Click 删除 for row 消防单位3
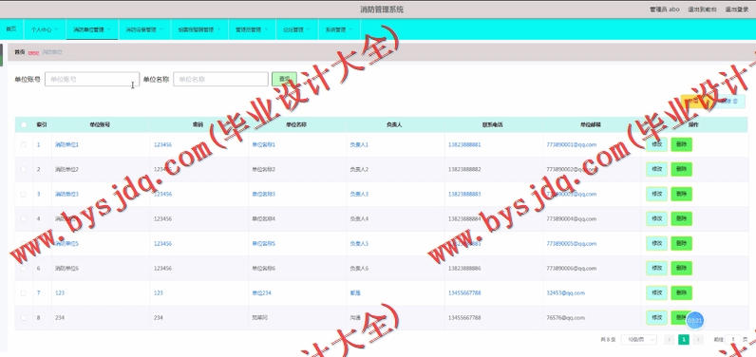Image resolution: width=756 pixels, height=357 pixels. click(x=681, y=194)
